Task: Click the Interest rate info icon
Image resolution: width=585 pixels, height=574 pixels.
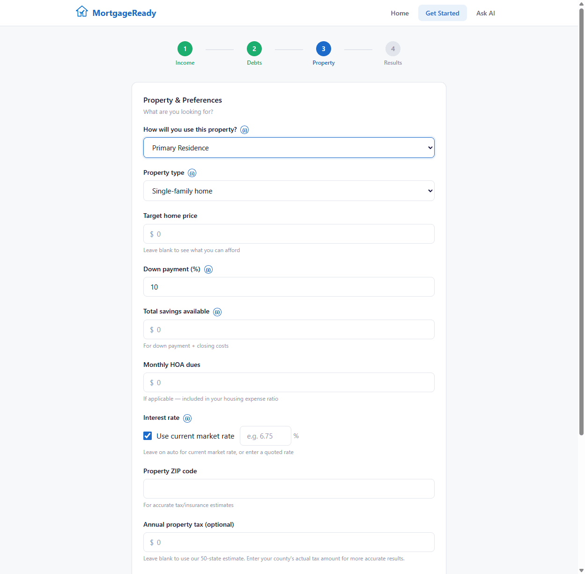Action: click(x=187, y=418)
